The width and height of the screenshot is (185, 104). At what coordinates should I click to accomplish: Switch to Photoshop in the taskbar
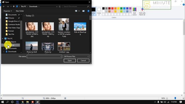[18, 102]
